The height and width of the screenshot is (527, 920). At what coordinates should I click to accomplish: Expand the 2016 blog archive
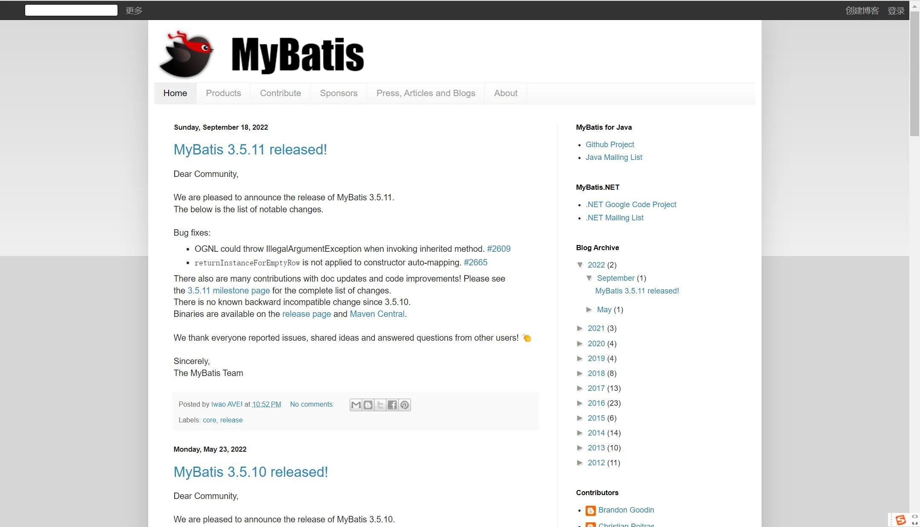click(580, 403)
